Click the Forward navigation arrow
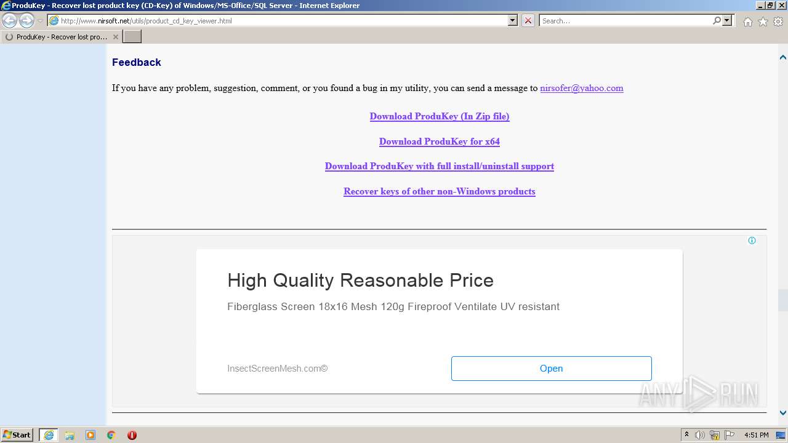The height and width of the screenshot is (443, 788). [x=26, y=21]
